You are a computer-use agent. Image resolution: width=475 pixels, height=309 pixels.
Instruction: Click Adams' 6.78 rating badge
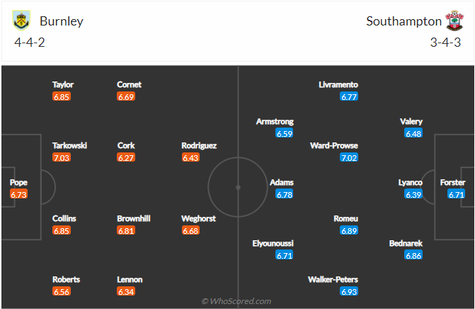point(284,194)
